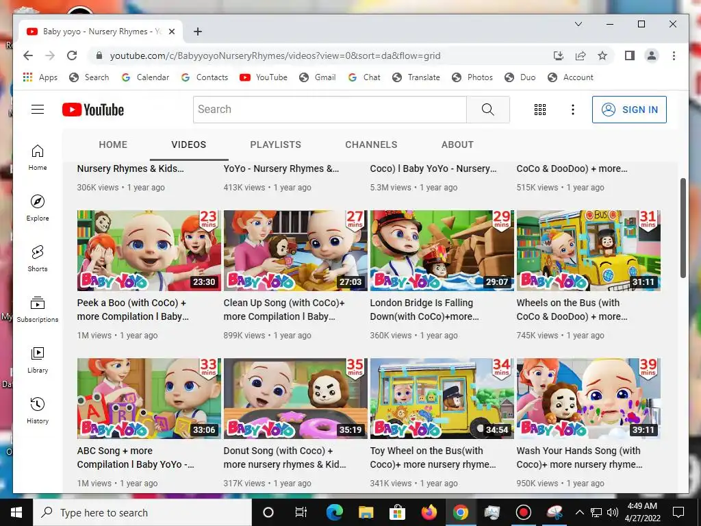Image resolution: width=701 pixels, height=526 pixels.
Task: Open the Photos bookmark
Action: [x=472, y=77]
